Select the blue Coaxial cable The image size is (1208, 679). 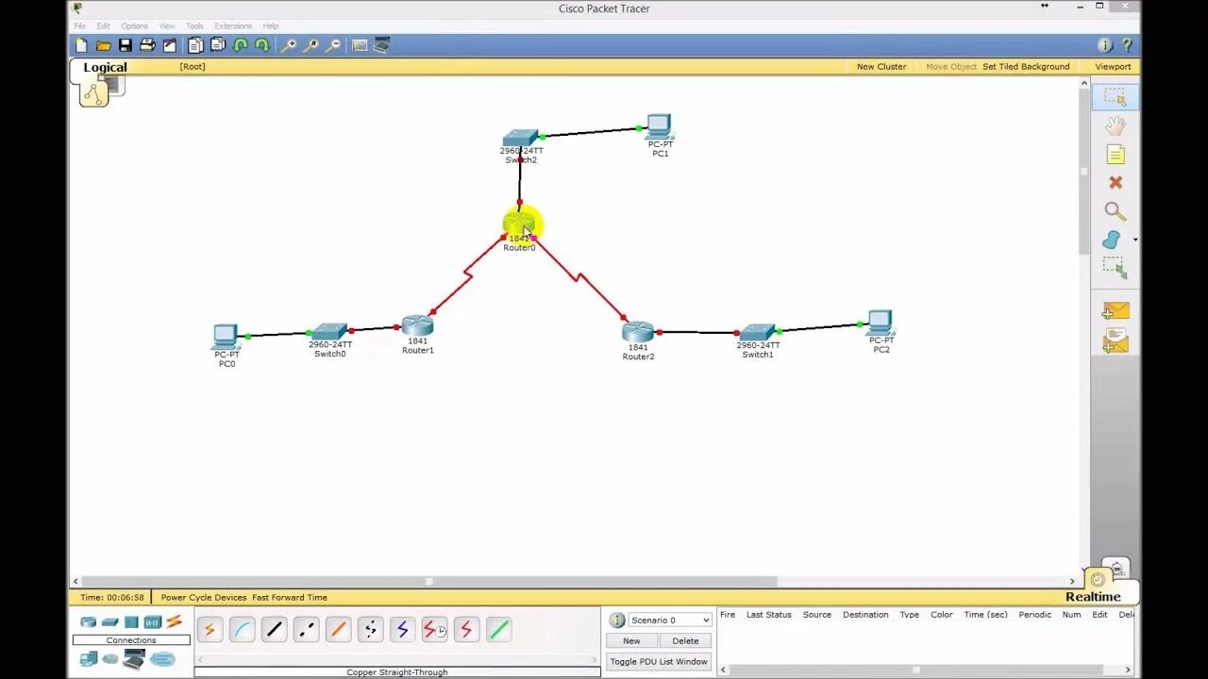pos(402,629)
